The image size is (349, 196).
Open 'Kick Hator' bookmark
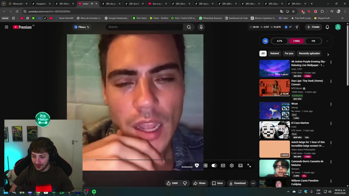point(140,18)
